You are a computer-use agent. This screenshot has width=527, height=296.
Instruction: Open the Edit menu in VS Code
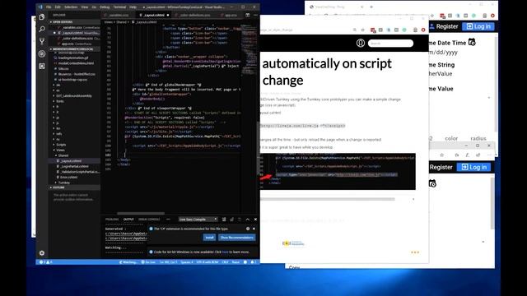coord(58,7)
